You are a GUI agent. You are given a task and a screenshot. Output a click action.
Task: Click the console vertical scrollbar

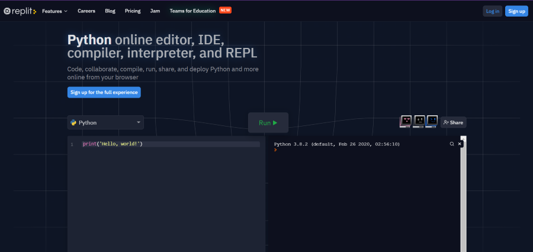pos(463,194)
